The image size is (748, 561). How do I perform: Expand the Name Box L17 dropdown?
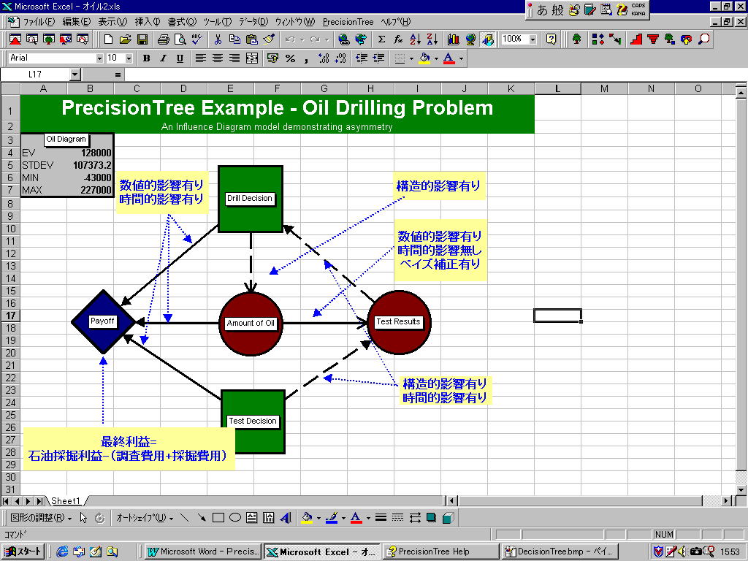pos(75,75)
